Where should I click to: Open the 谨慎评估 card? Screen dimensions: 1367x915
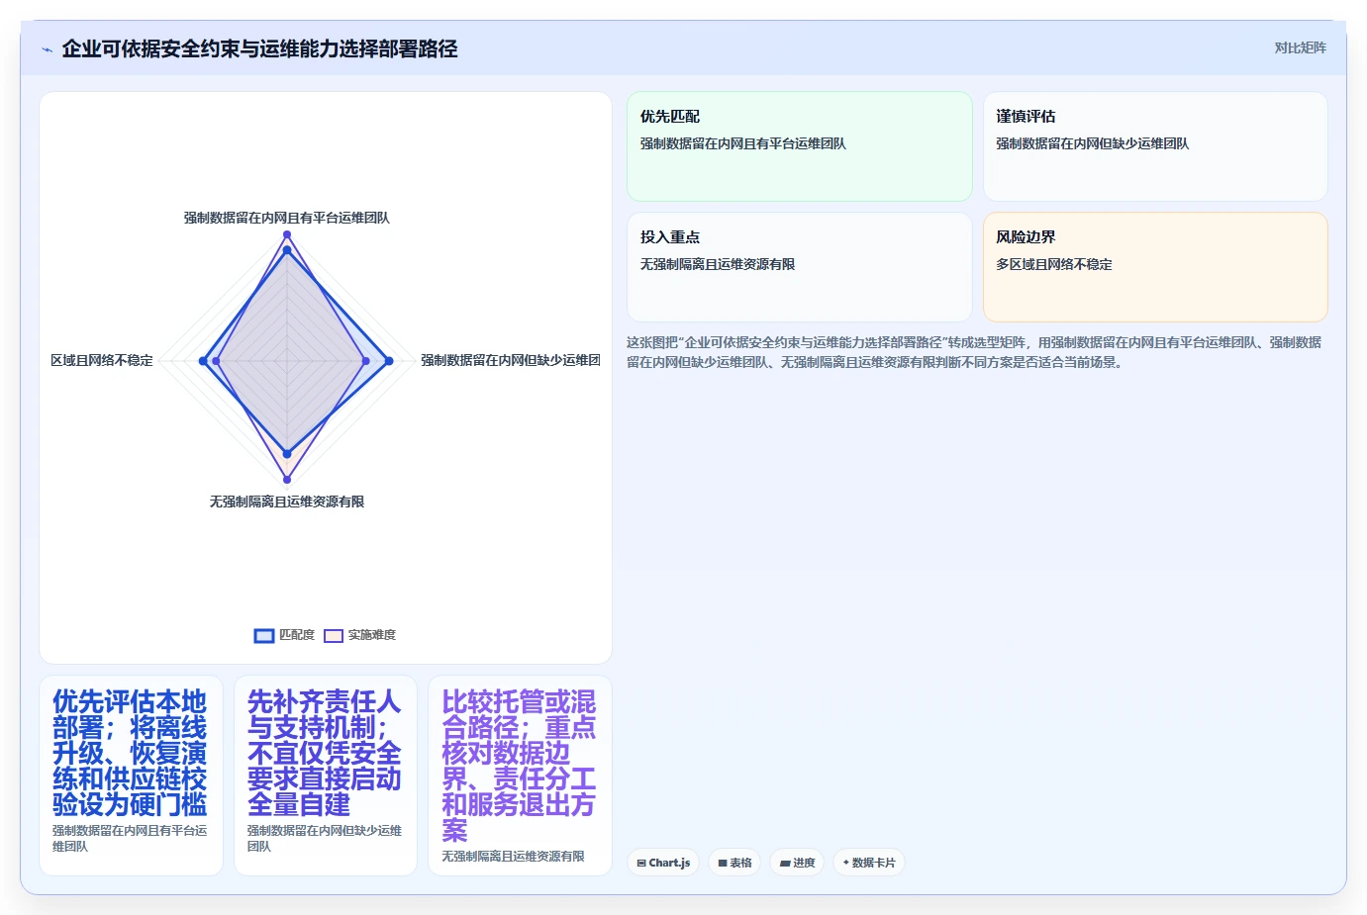click(x=1155, y=146)
